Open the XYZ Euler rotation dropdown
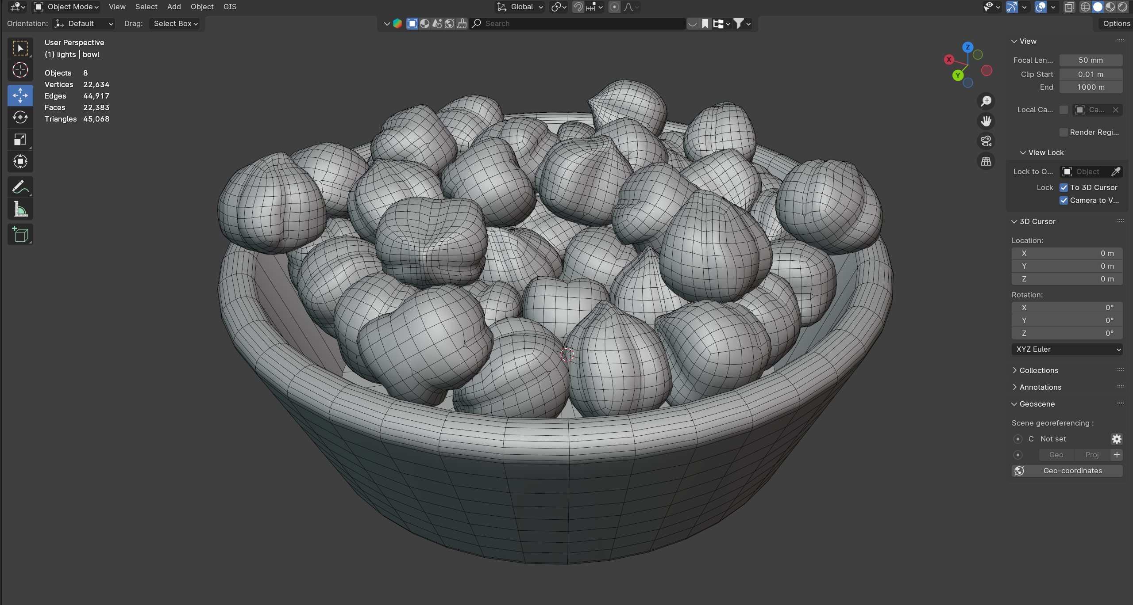 coord(1067,349)
